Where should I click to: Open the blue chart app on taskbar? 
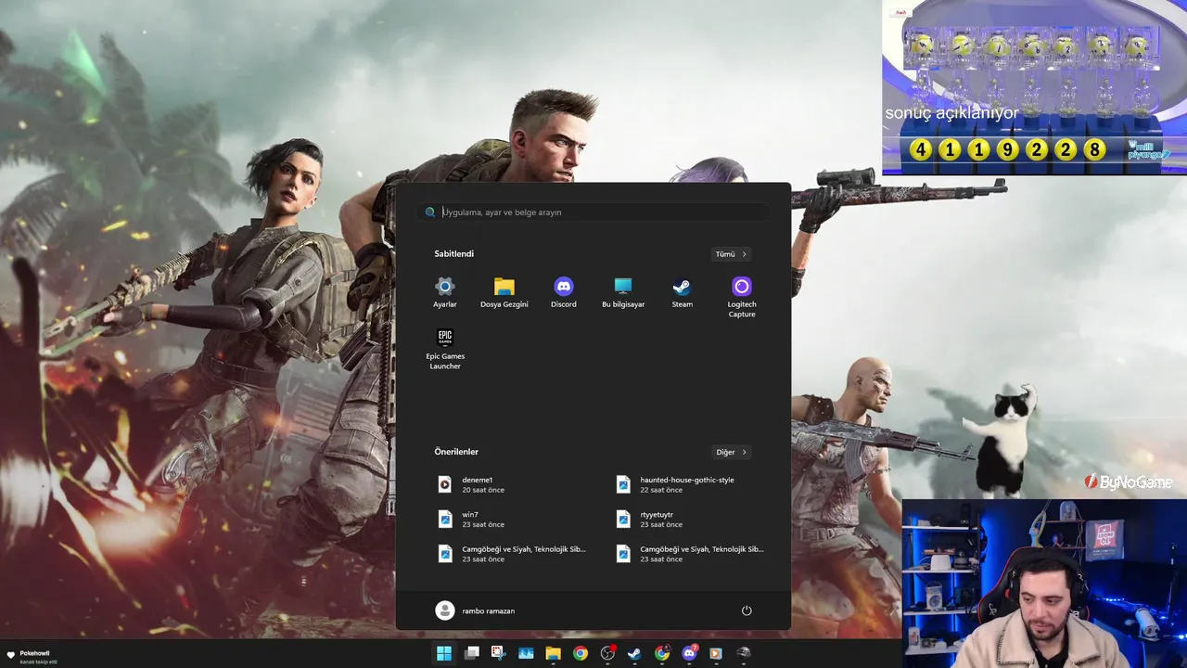tap(526, 653)
